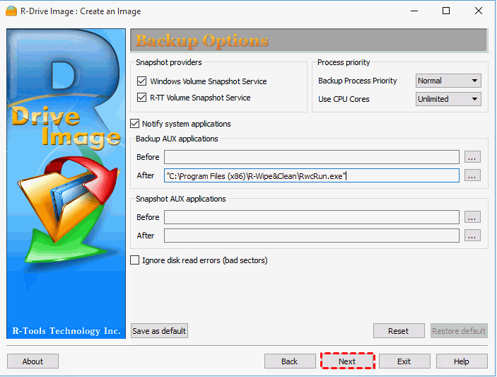
Task: Click Restore default button
Action: coord(459,331)
